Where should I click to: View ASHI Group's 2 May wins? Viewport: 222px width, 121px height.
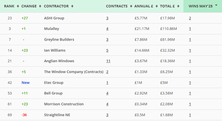tap(190, 18)
